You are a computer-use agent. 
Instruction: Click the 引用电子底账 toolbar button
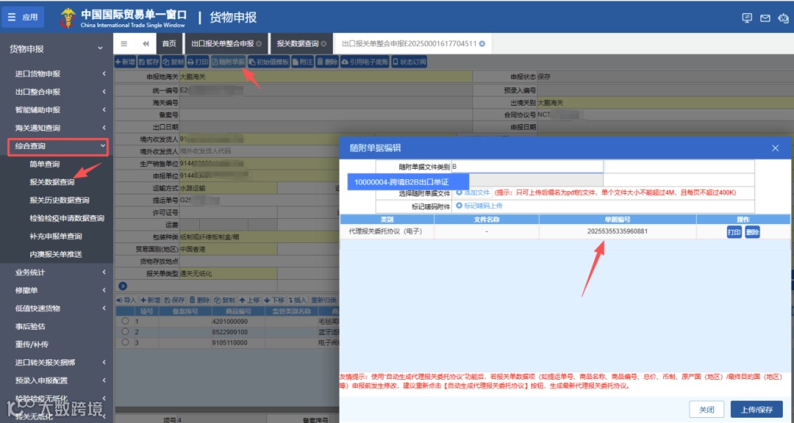click(x=365, y=62)
